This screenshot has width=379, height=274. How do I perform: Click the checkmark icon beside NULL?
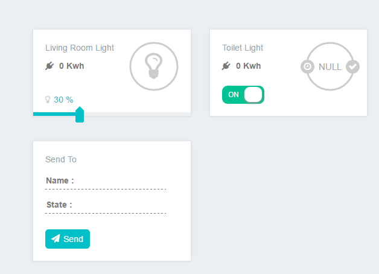(x=352, y=66)
